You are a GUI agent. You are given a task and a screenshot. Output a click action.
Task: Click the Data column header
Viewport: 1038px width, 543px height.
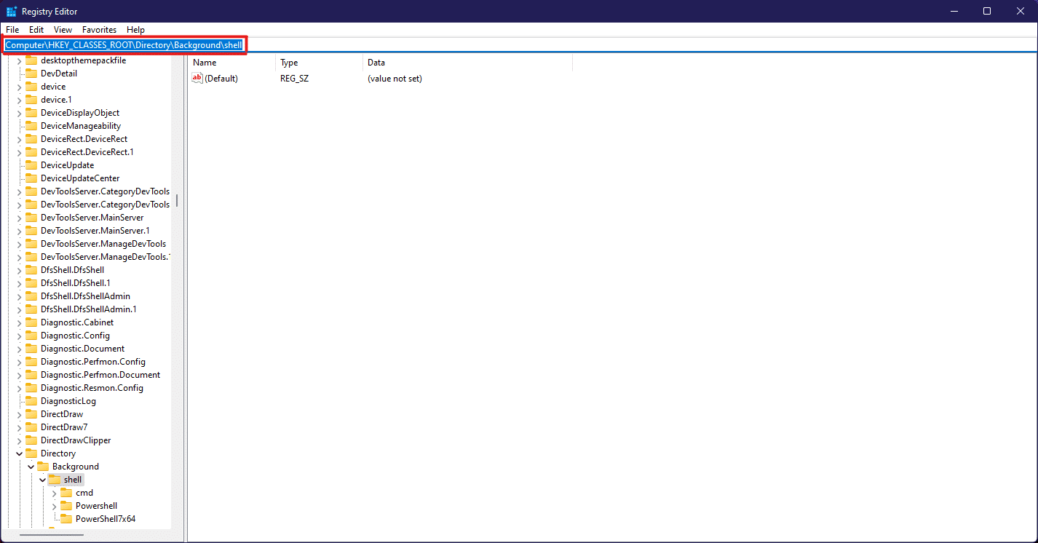[376, 62]
